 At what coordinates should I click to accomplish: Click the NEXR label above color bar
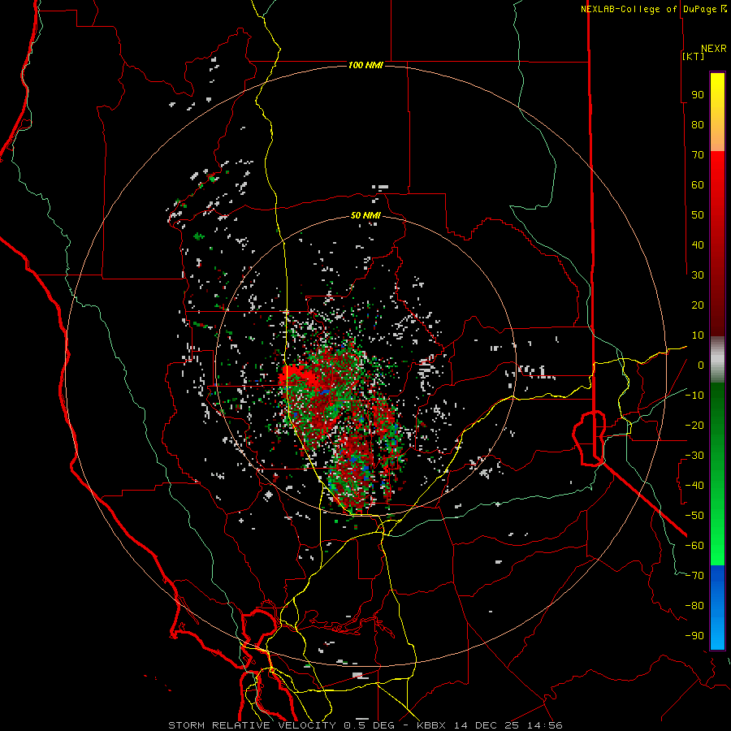click(x=714, y=49)
